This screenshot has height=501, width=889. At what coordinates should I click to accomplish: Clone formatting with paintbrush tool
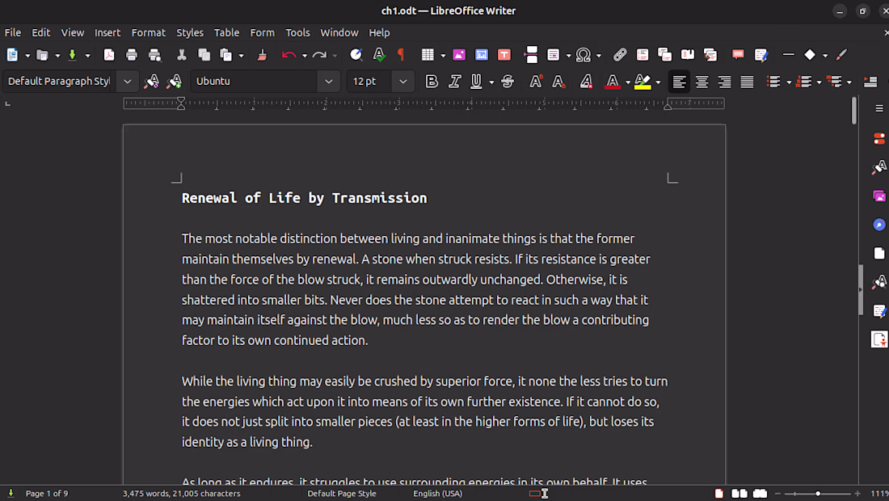262,55
